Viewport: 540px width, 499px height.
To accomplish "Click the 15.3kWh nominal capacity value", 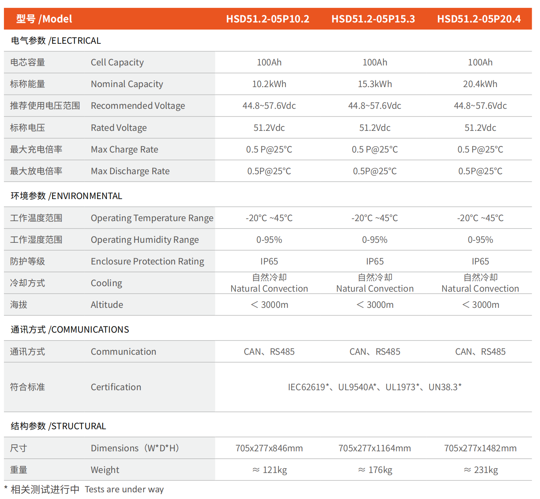I will [375, 84].
